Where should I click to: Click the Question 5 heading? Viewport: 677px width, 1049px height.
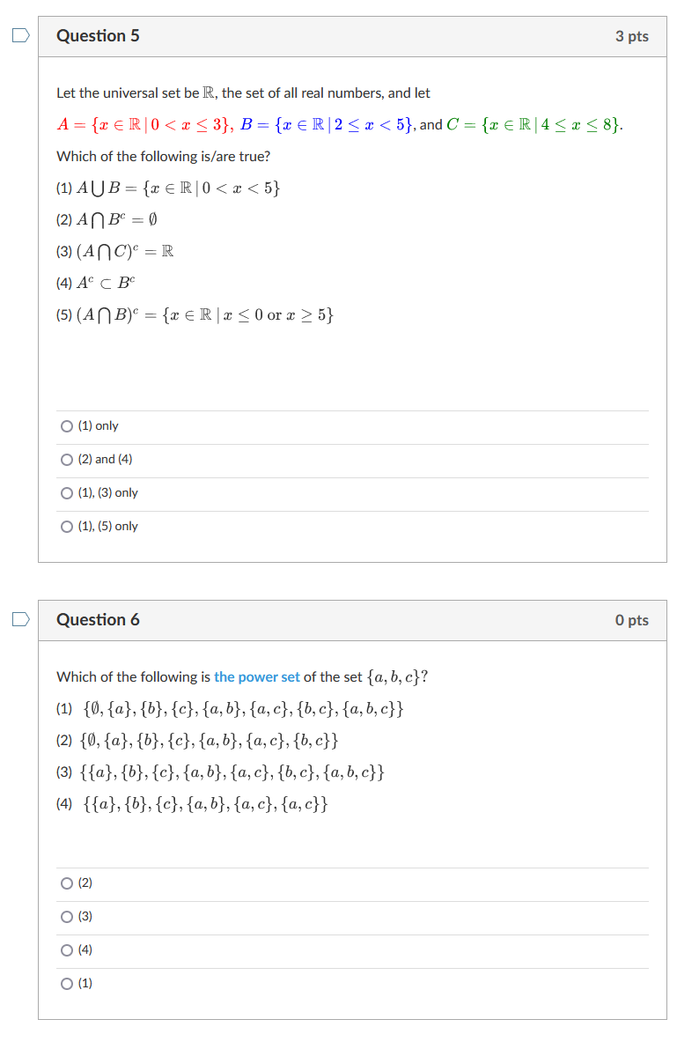tap(98, 35)
